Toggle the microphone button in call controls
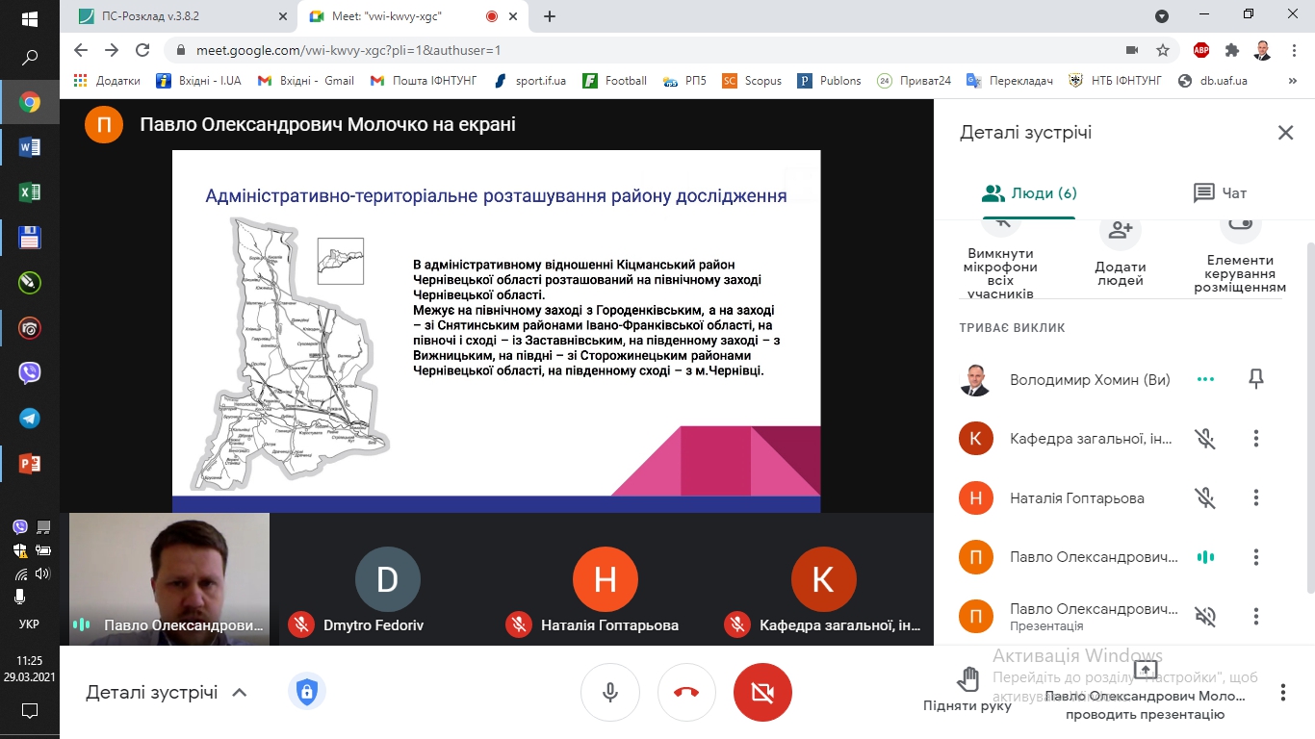This screenshot has width=1315, height=739. [609, 692]
